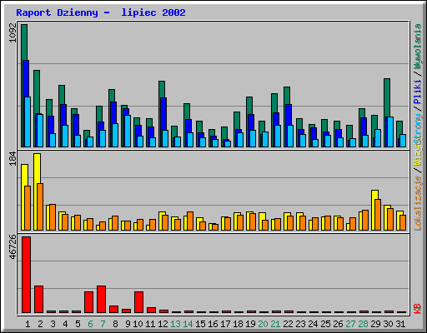Click day label "22" on the x-axis
Image resolution: width=427 pixels, height=333 pixels.
(x=288, y=324)
